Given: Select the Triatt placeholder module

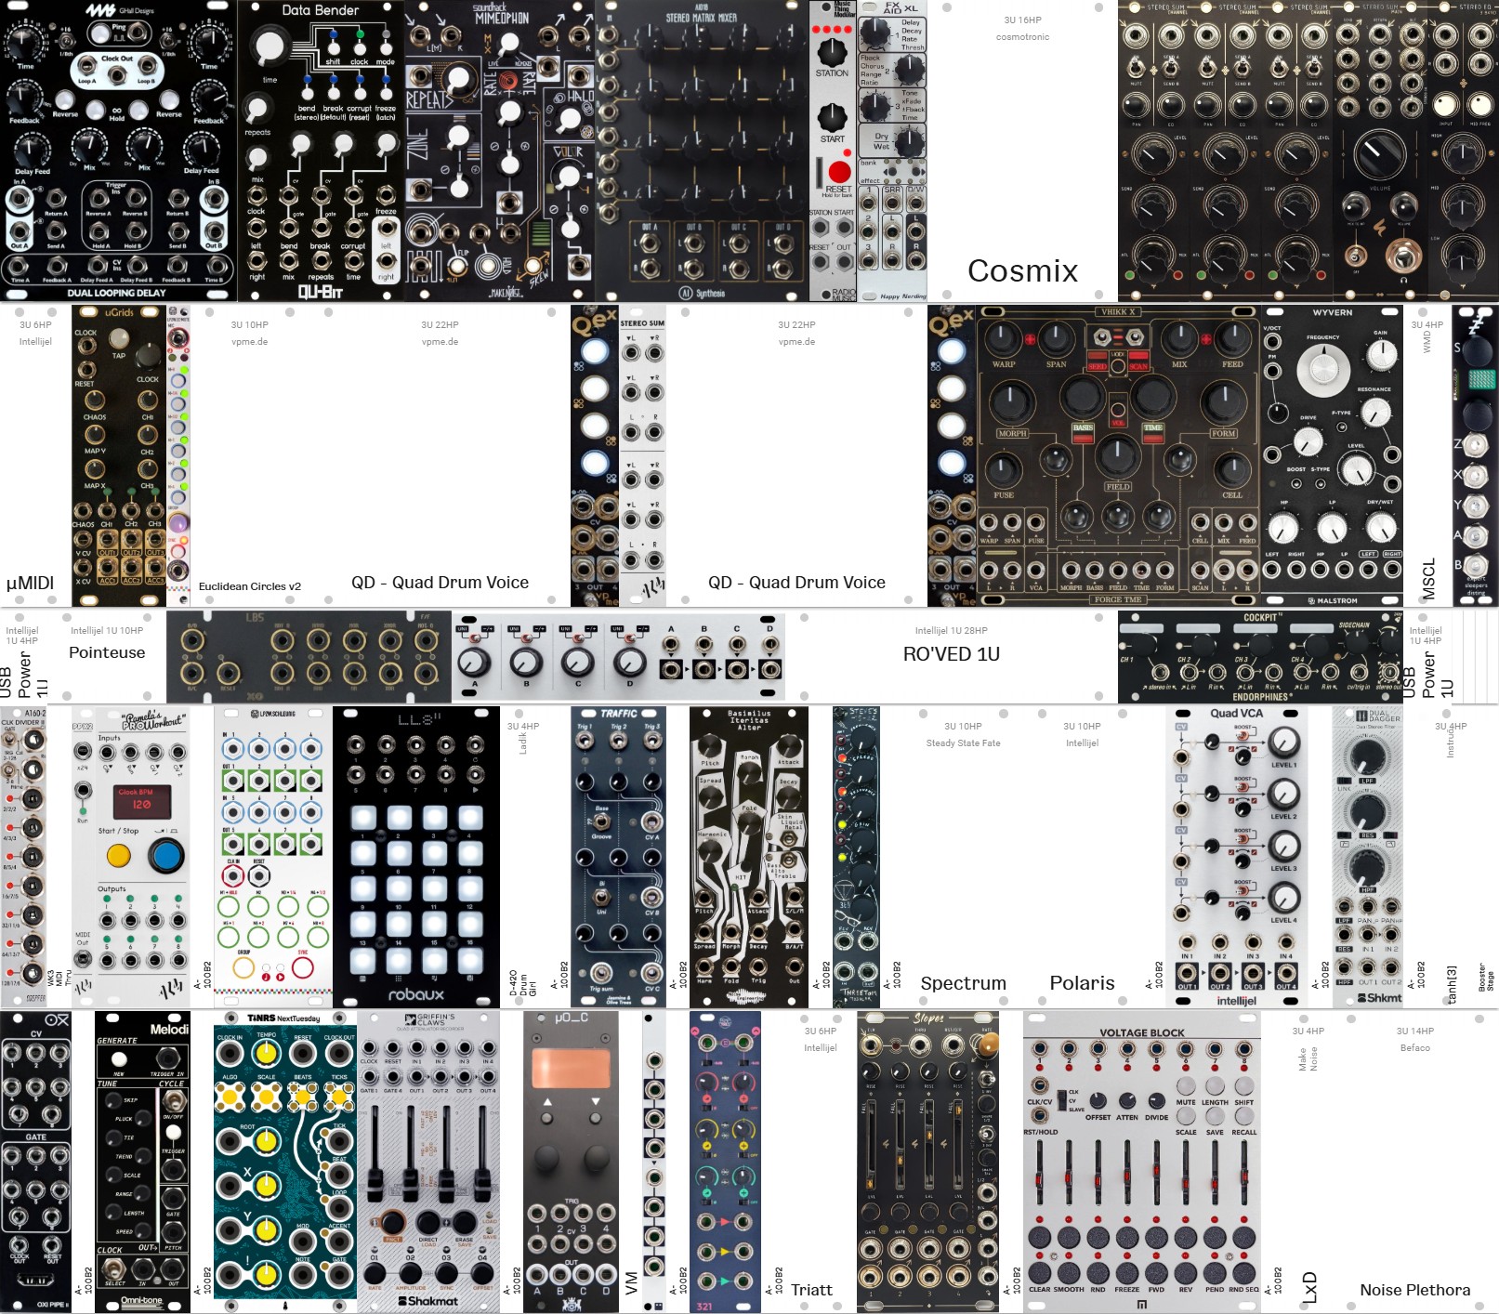Looking at the screenshot, I should pos(810,1162).
